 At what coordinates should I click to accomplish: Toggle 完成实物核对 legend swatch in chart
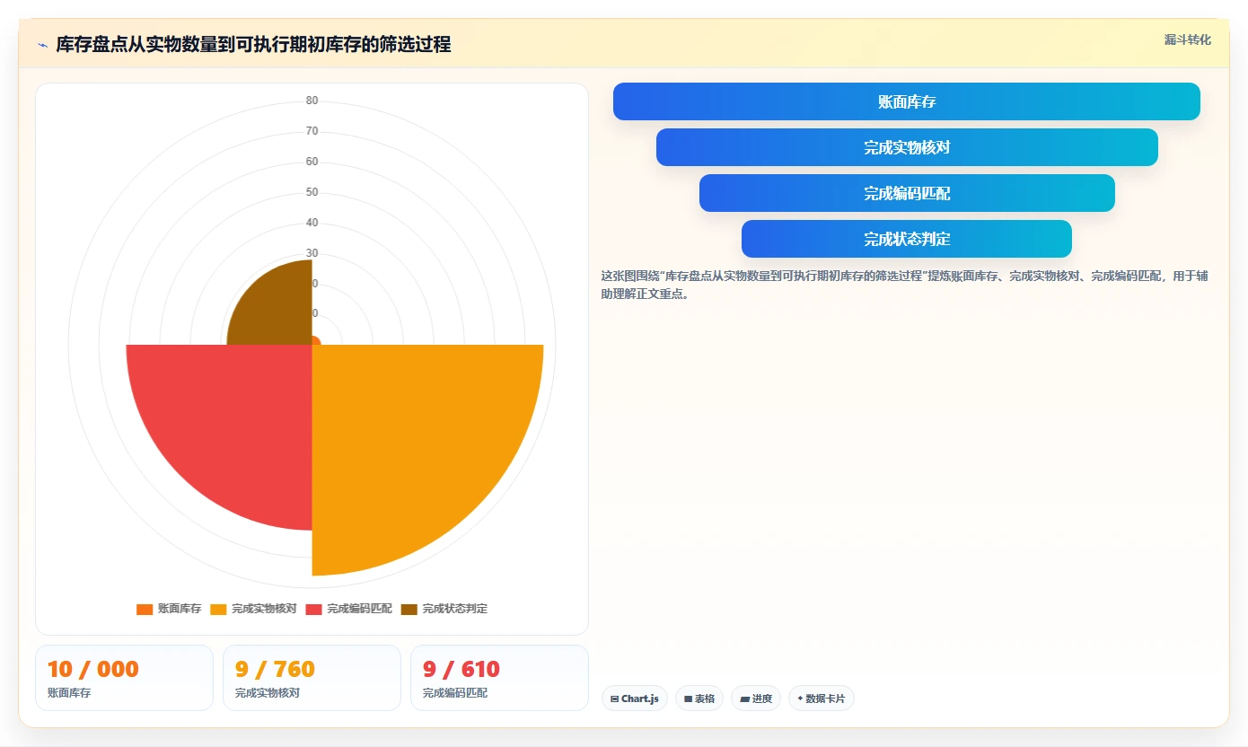tap(218, 609)
